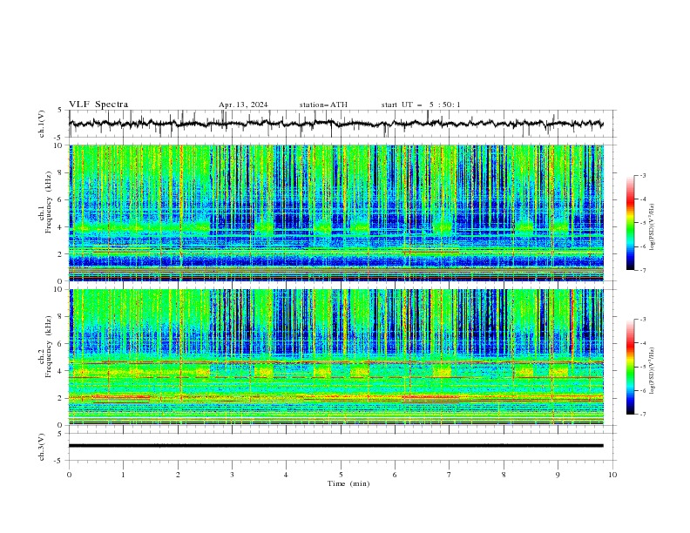Click the ch.1 voltage waveform trace
690x533 pixels.
[335, 124]
